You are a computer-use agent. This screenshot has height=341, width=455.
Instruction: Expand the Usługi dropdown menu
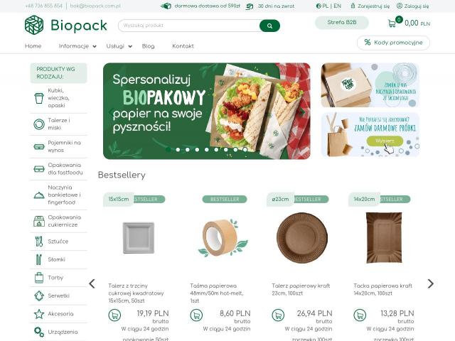coord(119,46)
